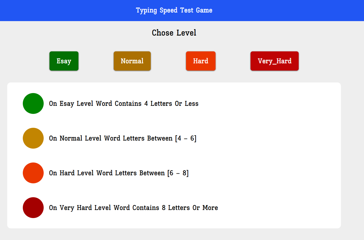
Task: Select the Esay level button
Action: tap(64, 61)
